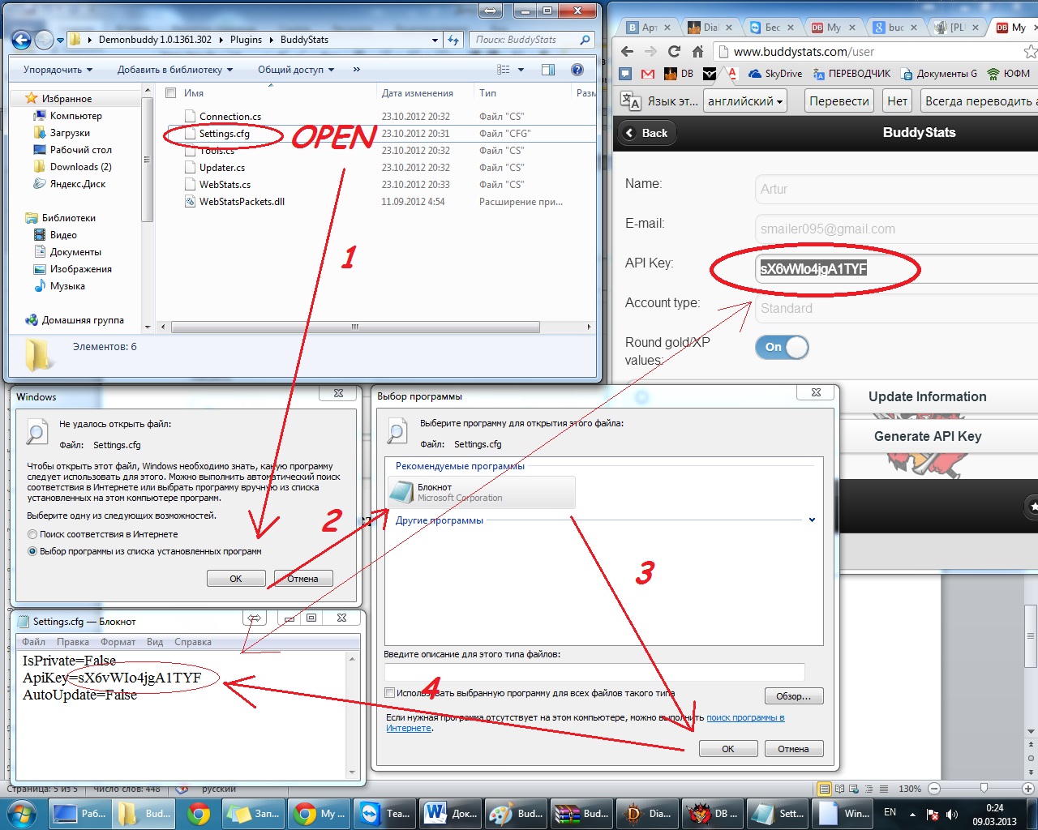Click Chrome's reload page icon

[674, 51]
